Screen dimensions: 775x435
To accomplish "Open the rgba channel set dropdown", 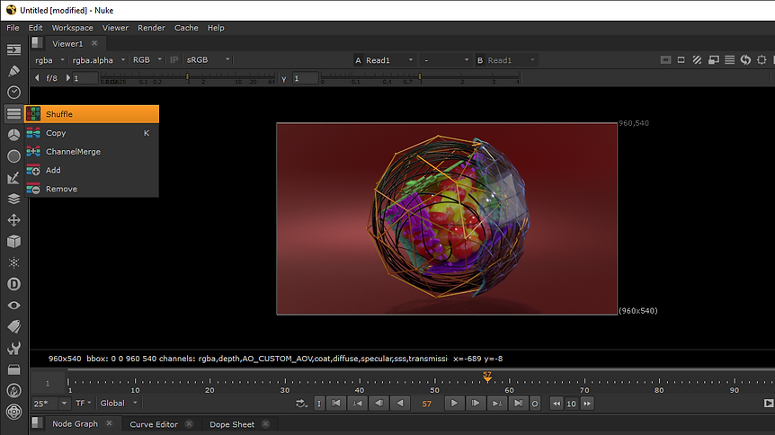I will click(50, 60).
